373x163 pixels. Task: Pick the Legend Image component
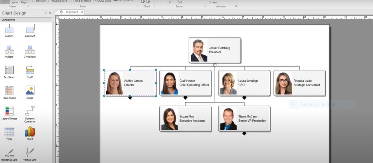[9, 112]
